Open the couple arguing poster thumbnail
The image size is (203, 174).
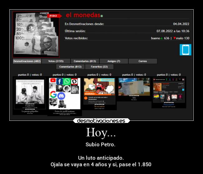tap(30, 96)
